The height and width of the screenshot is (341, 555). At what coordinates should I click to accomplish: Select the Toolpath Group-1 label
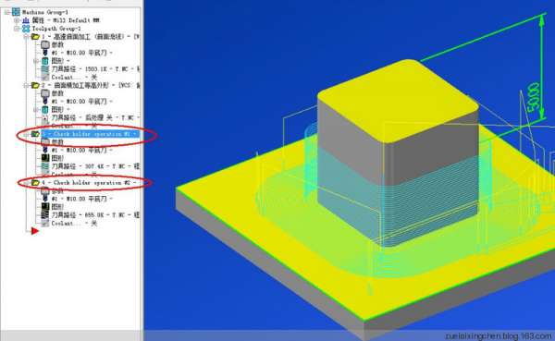(x=56, y=29)
